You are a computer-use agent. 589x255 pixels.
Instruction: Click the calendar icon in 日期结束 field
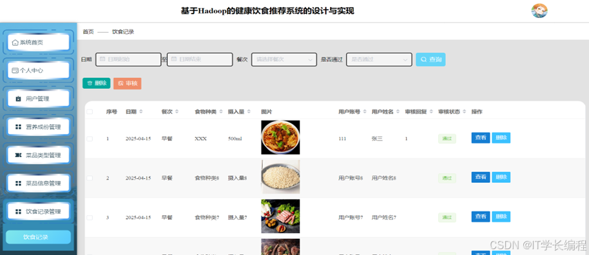(x=173, y=59)
